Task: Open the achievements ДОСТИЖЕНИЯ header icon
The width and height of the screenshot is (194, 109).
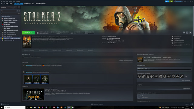Action: click(x=84, y=33)
